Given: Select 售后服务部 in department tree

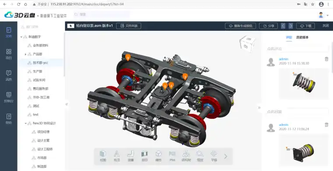Looking at the screenshot, I should coord(41,89).
